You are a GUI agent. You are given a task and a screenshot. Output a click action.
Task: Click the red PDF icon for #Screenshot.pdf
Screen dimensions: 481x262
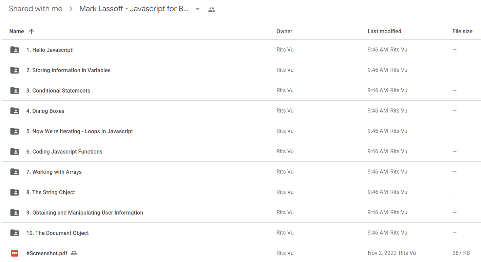click(15, 253)
